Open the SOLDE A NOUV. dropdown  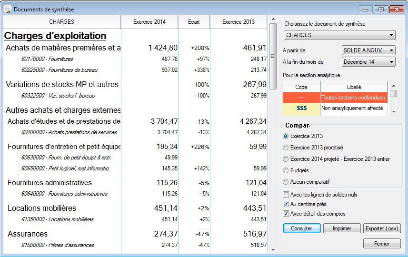coord(368,50)
